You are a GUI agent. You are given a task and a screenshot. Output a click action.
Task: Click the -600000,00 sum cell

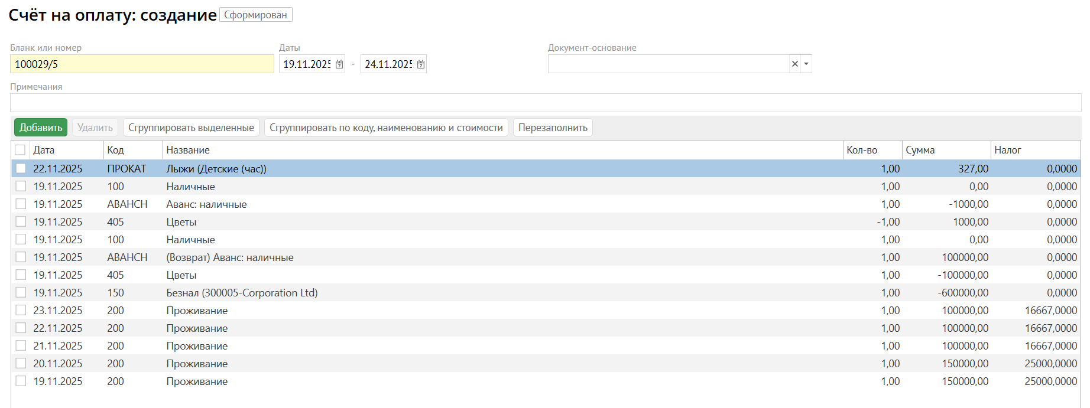[946, 292]
